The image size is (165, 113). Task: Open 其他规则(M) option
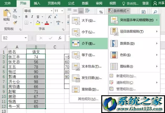(88, 99)
